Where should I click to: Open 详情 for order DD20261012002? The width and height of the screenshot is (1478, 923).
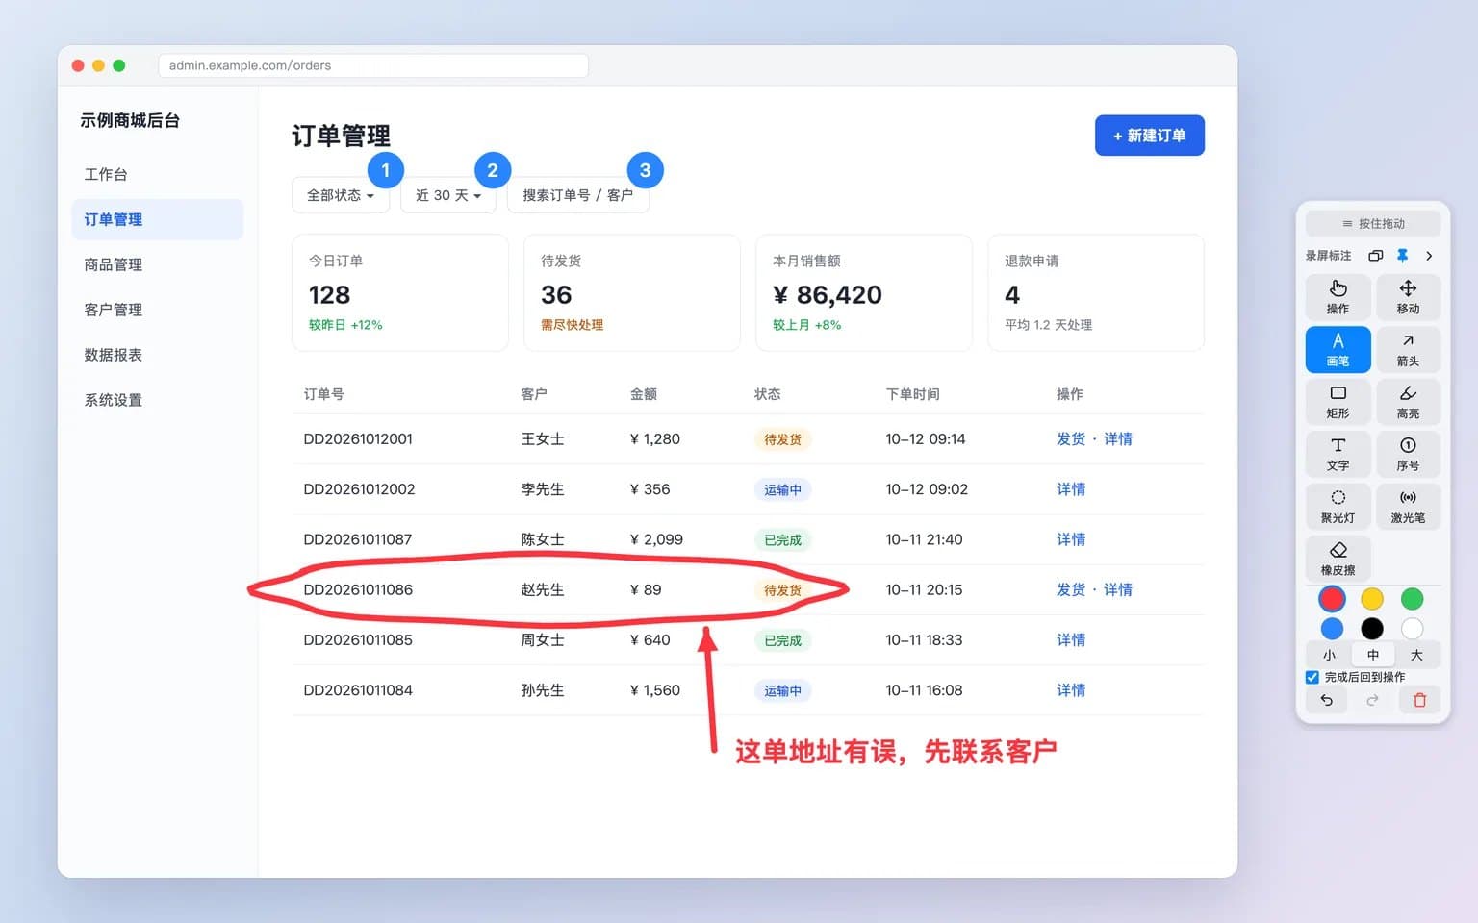click(x=1071, y=489)
